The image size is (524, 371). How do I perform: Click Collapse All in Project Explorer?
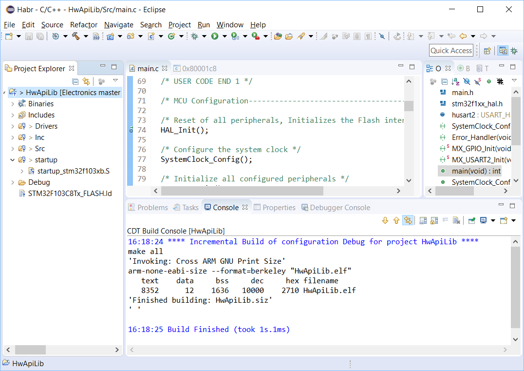click(x=75, y=81)
